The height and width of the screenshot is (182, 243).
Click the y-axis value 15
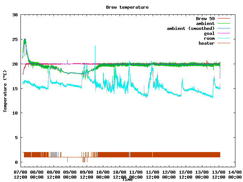click(x=15, y=88)
